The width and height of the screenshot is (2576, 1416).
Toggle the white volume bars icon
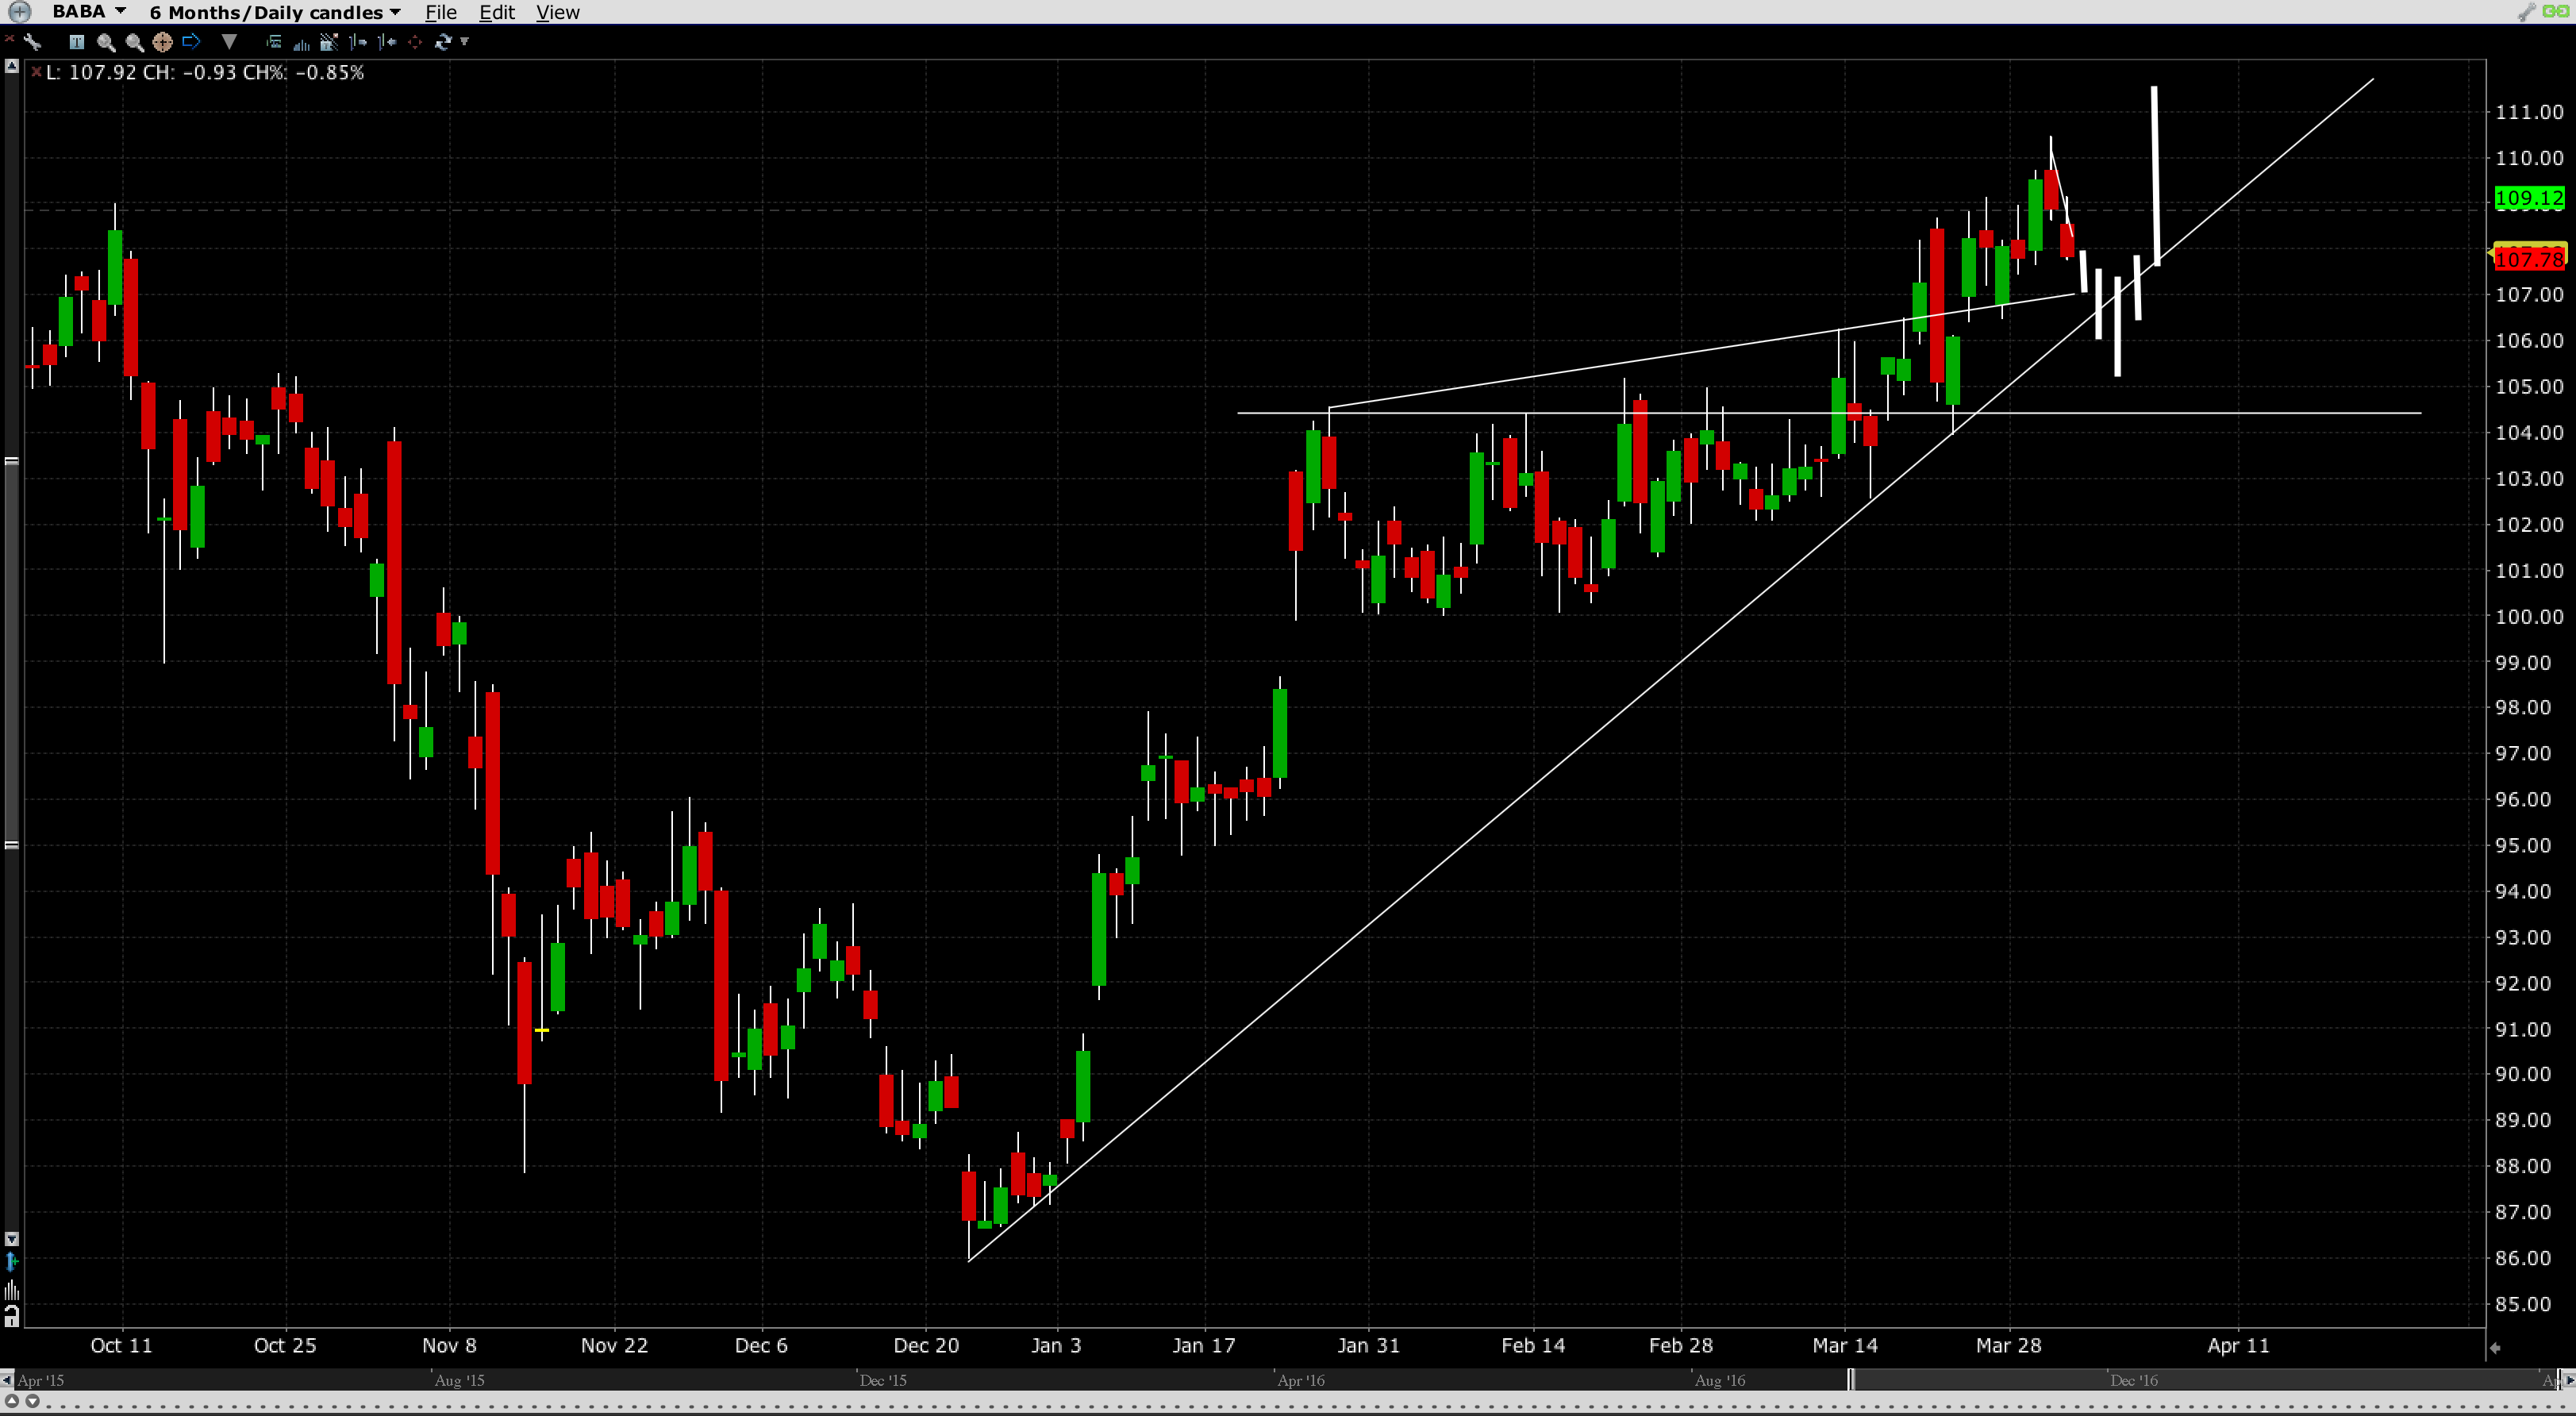pos(11,1290)
